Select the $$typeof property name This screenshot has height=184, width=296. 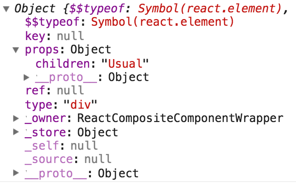tap(52, 22)
